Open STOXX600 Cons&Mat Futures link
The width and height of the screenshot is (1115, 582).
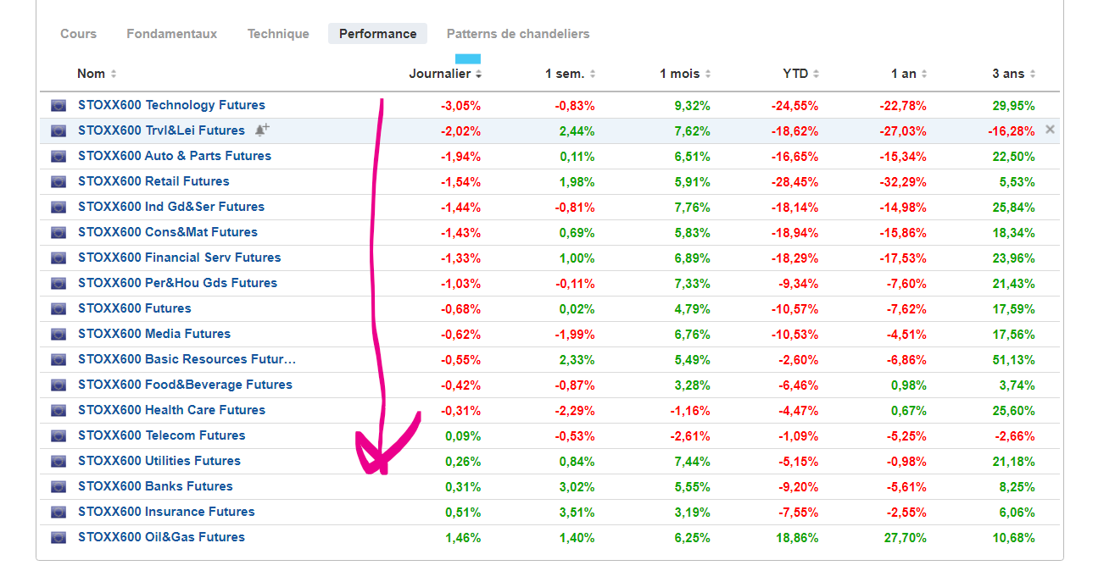coord(168,232)
